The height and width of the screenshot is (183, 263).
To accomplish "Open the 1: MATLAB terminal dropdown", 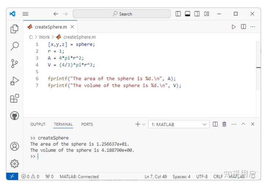I will (x=179, y=124).
